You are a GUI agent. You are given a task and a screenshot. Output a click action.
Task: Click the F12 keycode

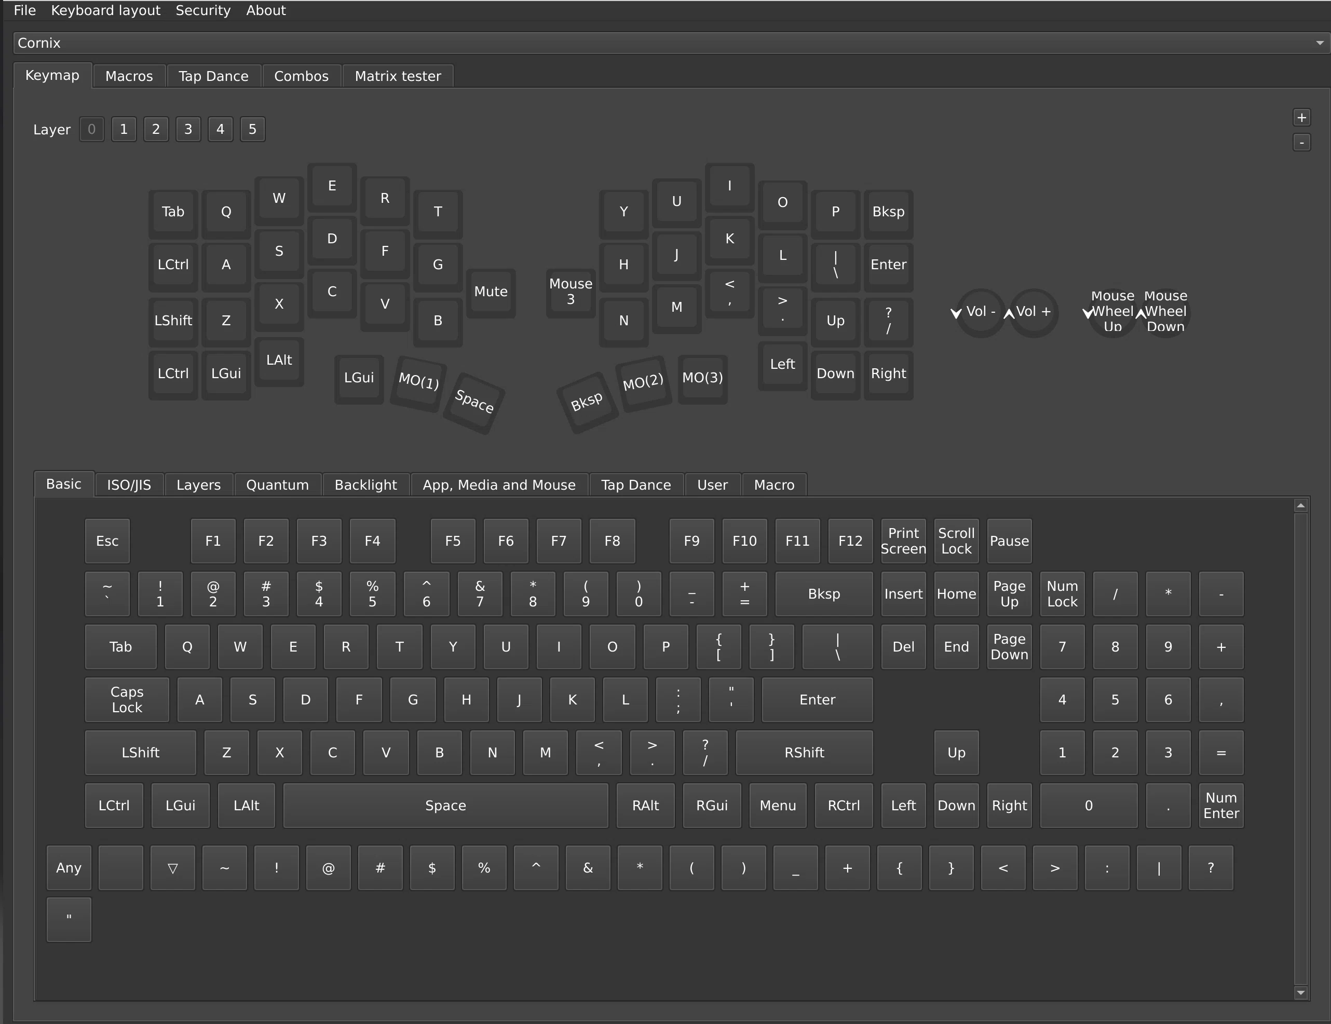click(851, 541)
